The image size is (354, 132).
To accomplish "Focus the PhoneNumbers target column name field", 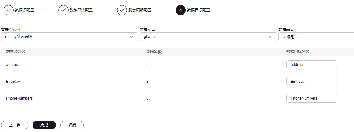I will 312,98.
